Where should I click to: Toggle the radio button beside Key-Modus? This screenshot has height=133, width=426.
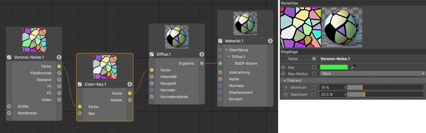tap(283, 74)
